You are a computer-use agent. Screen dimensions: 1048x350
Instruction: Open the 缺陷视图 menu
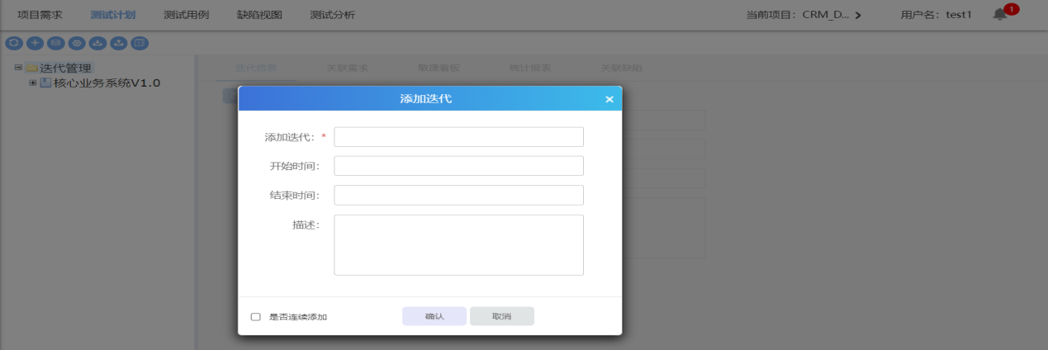[259, 15]
